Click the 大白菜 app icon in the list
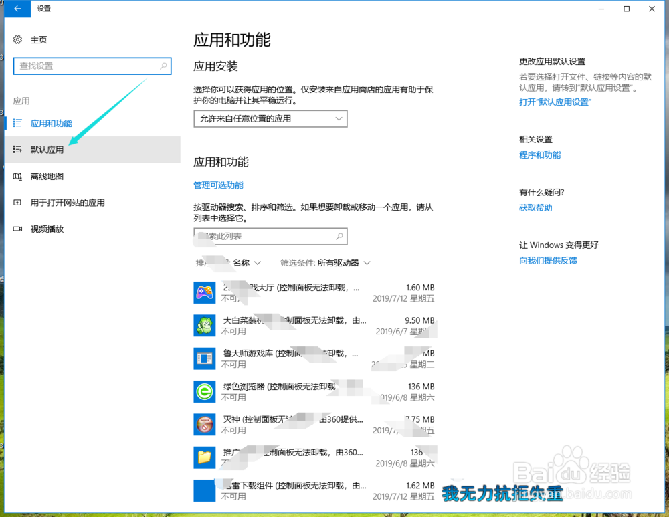The width and height of the screenshot is (669, 517). [x=204, y=326]
